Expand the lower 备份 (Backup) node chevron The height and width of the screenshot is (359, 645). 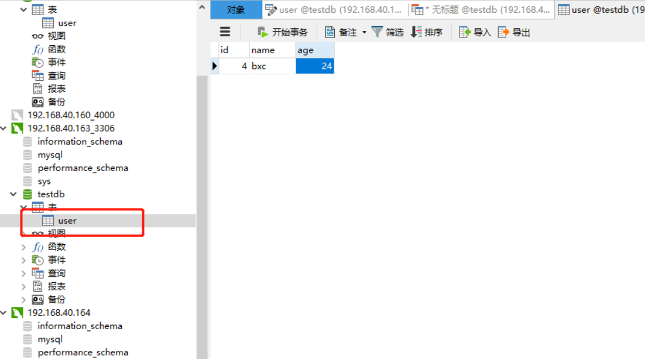[x=23, y=300]
